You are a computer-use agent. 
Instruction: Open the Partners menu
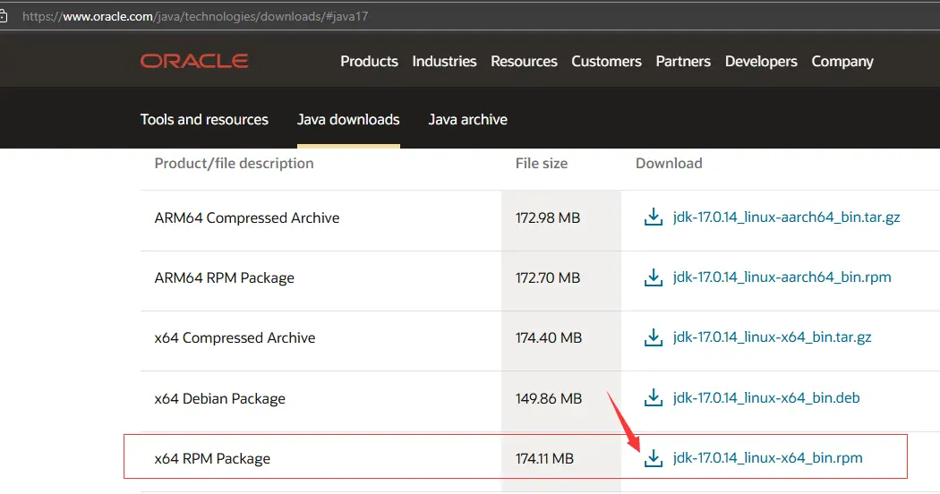pyautogui.click(x=683, y=61)
